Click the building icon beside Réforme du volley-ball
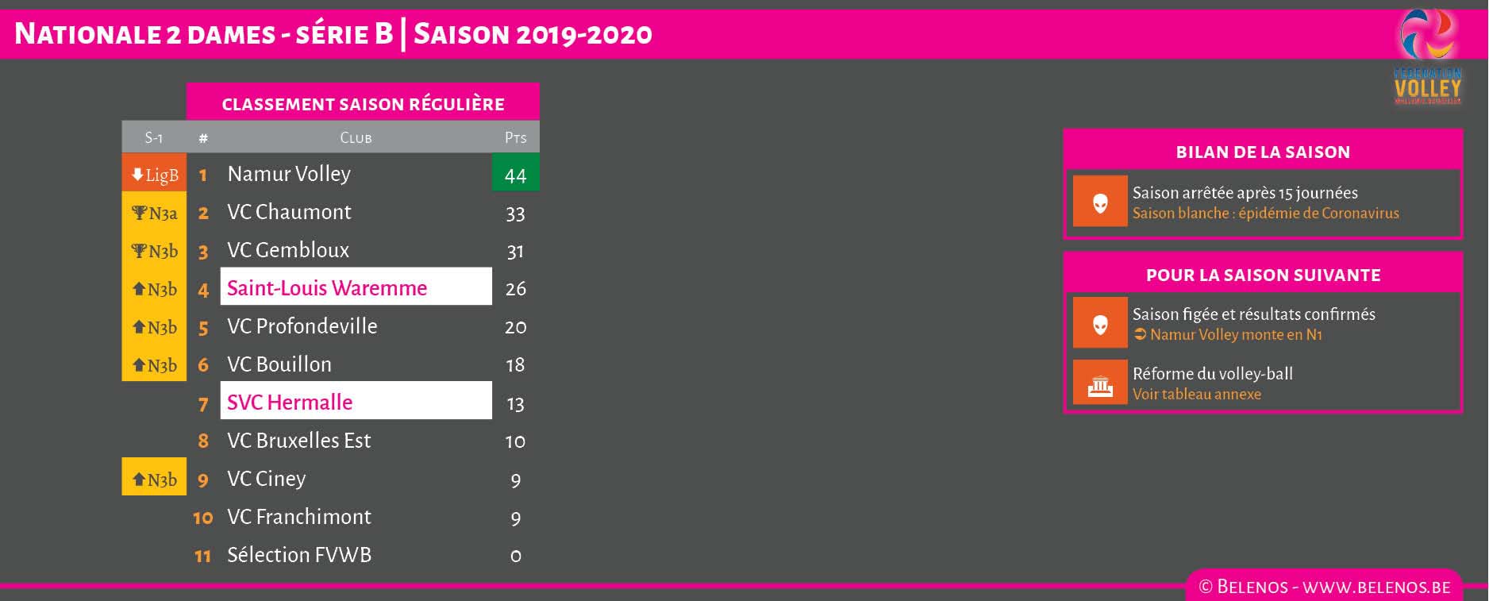Screen dimensions: 1489x601 1099,383
